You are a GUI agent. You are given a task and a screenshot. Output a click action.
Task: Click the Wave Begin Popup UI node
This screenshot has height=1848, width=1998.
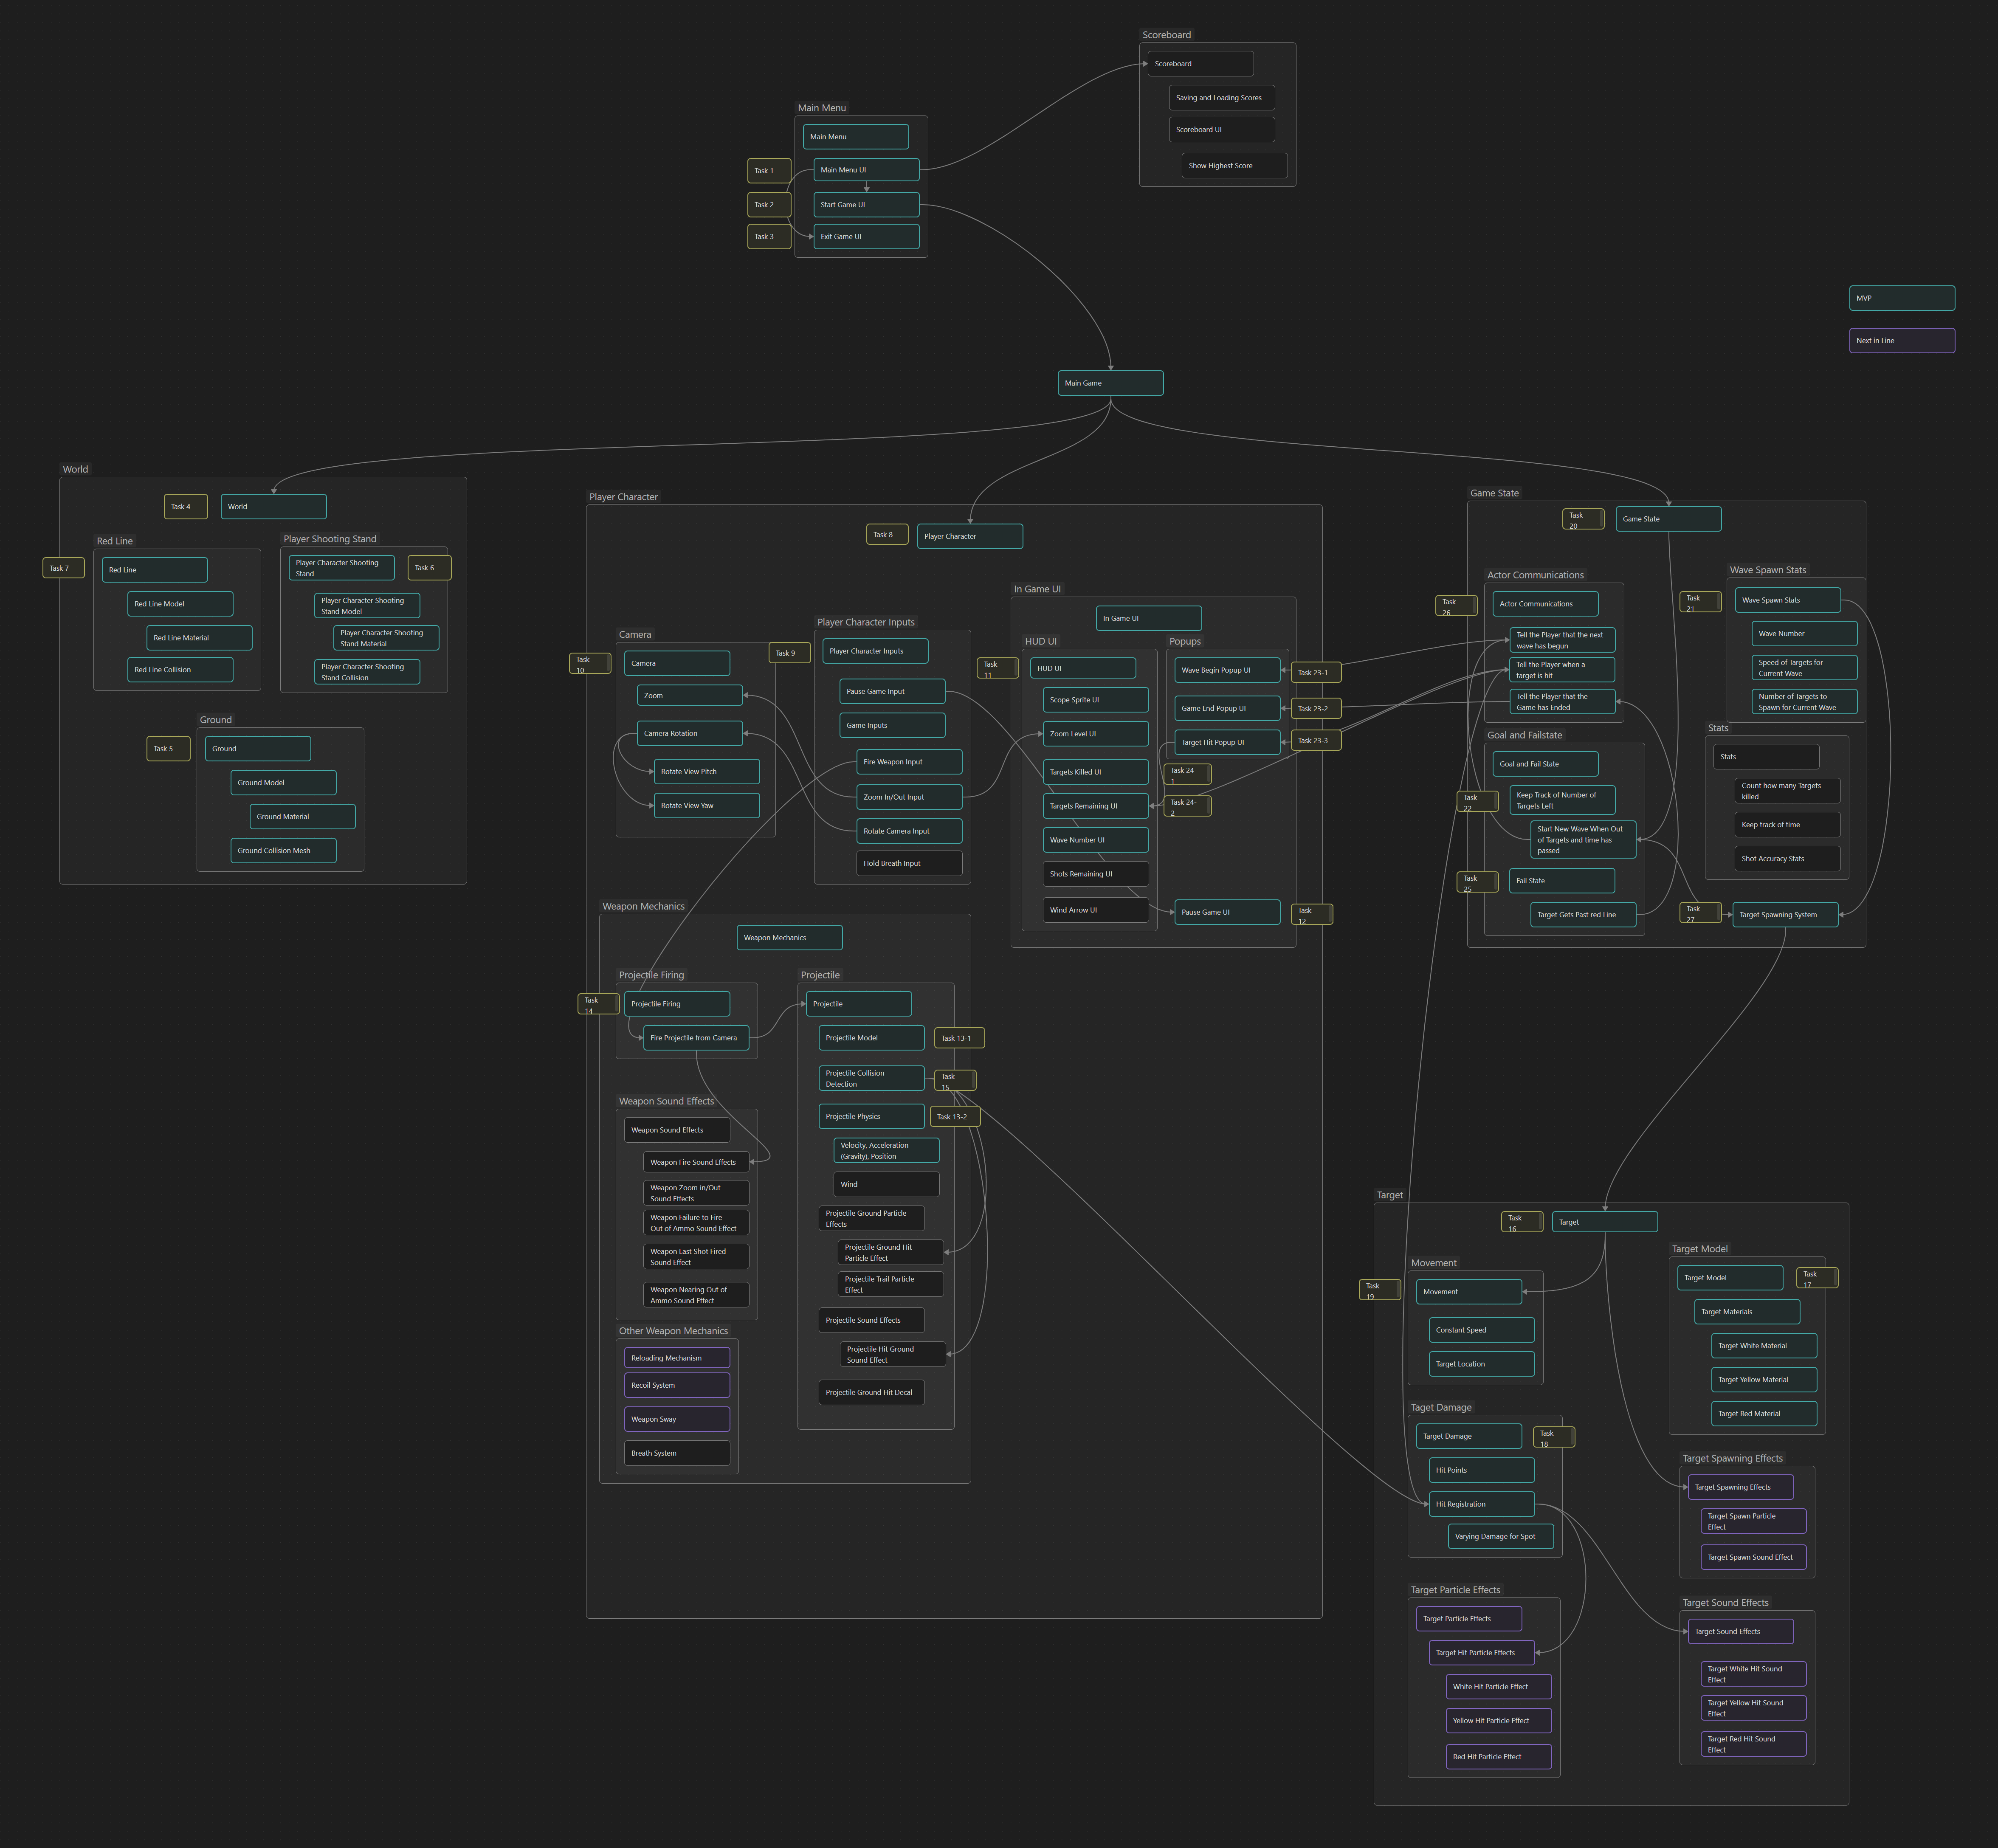coord(1227,670)
